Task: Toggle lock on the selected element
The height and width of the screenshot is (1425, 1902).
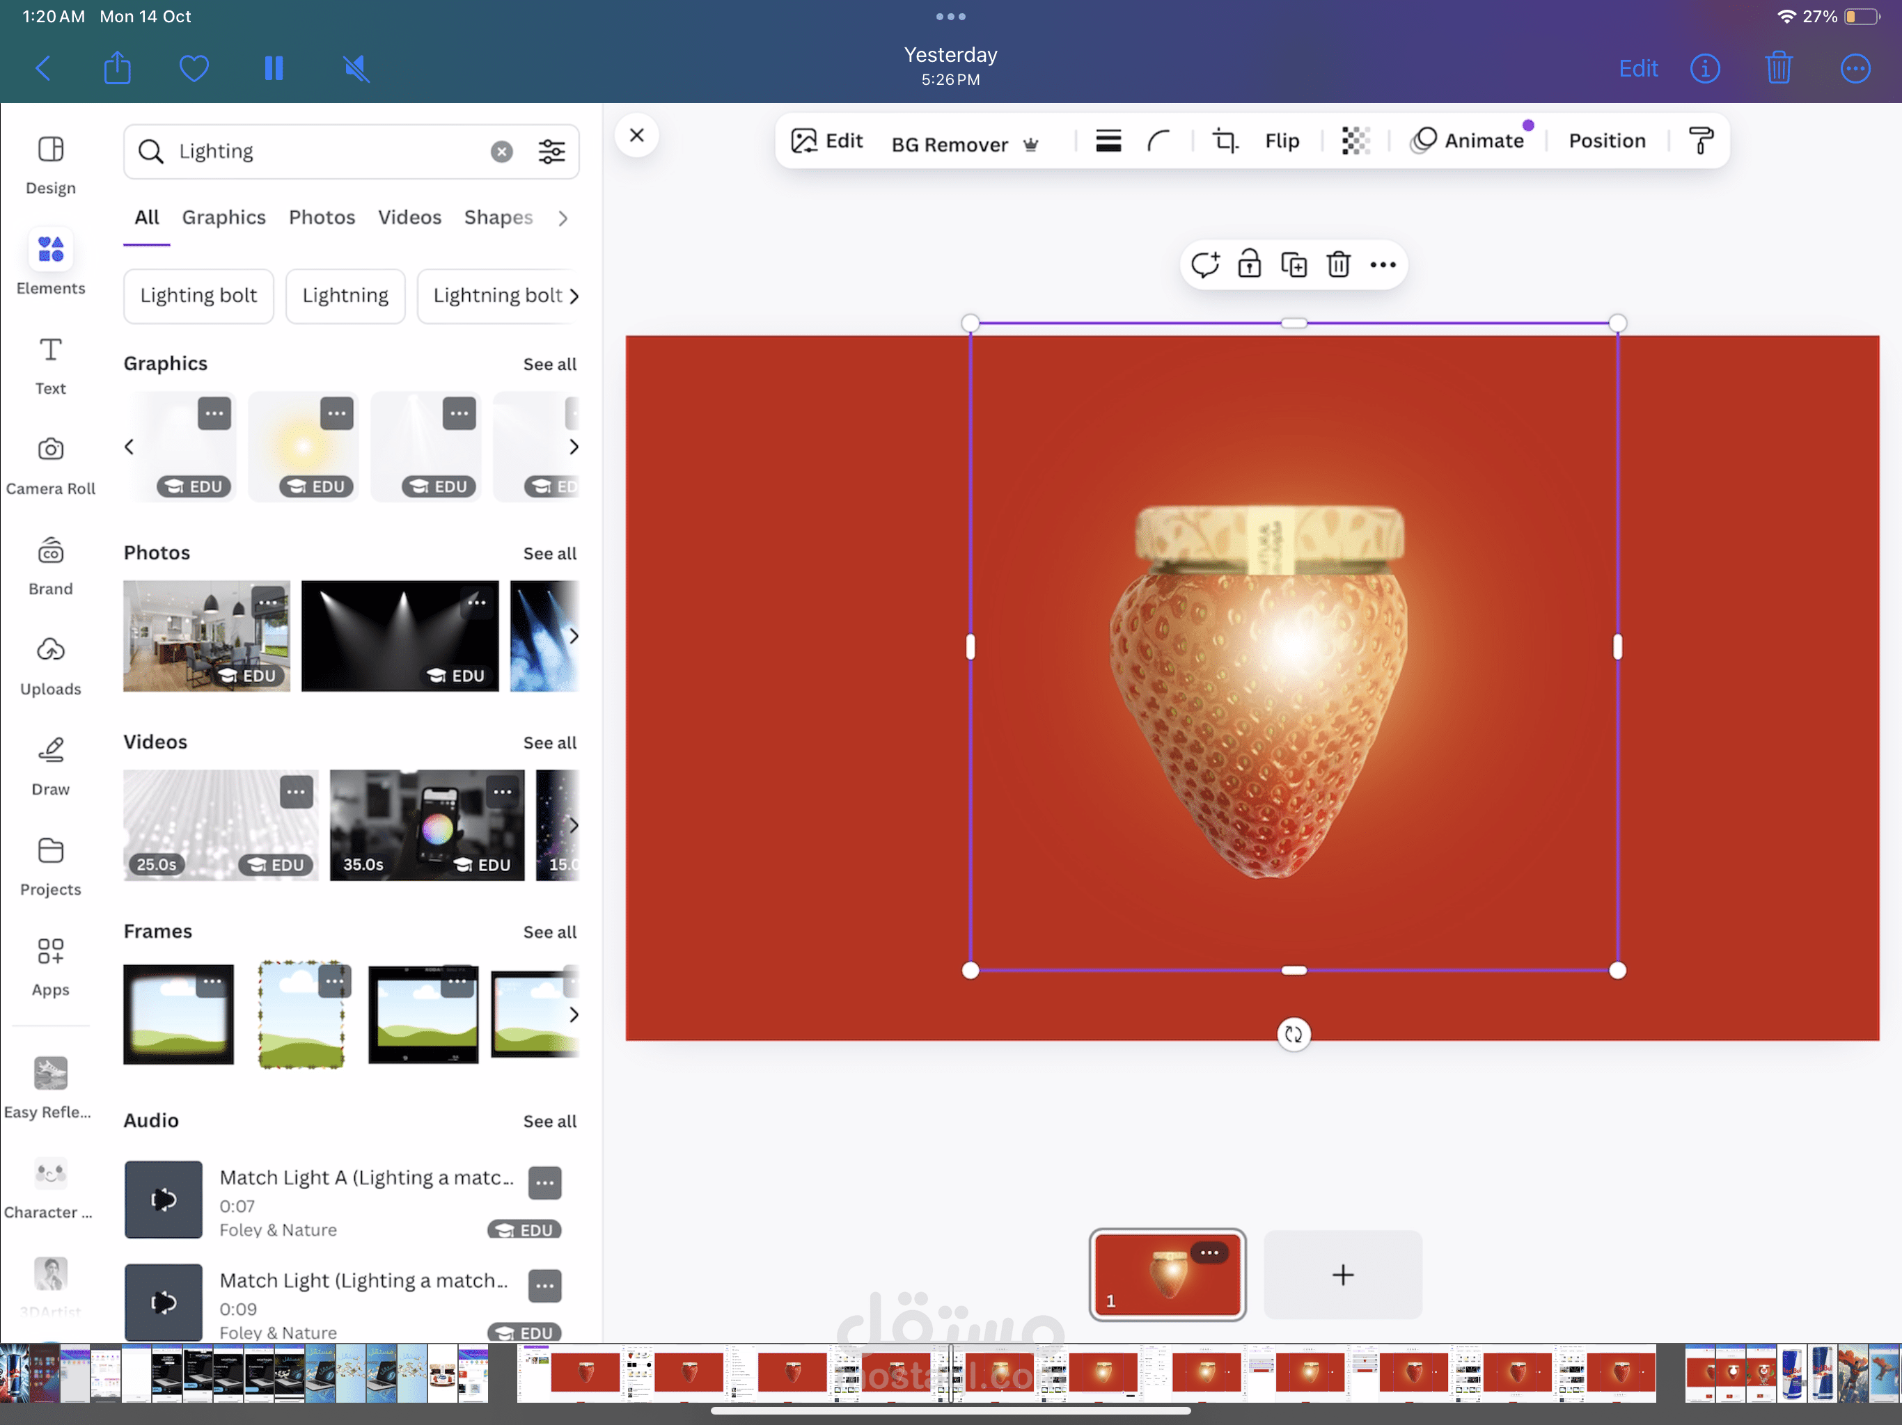Action: pyautogui.click(x=1248, y=264)
